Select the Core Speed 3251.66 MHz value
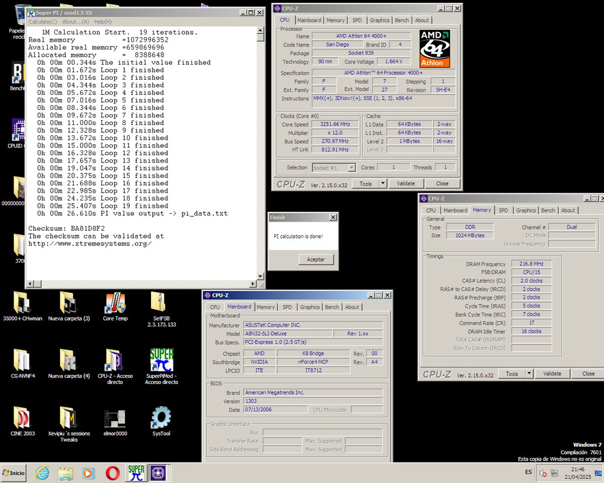 tap(335, 124)
